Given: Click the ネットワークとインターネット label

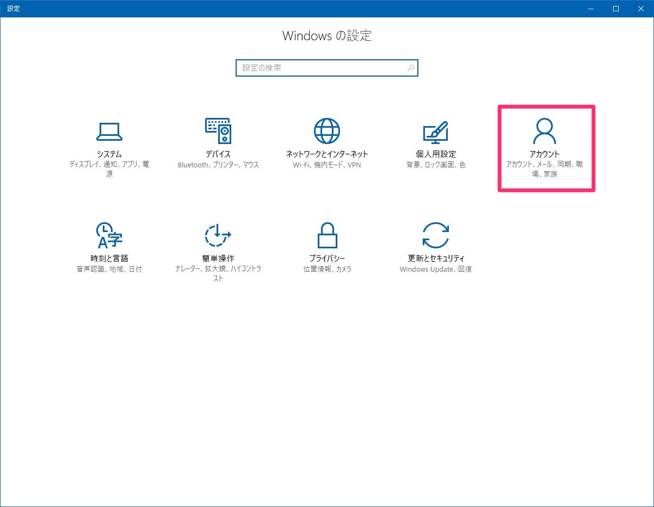Looking at the screenshot, I should pyautogui.click(x=327, y=154).
